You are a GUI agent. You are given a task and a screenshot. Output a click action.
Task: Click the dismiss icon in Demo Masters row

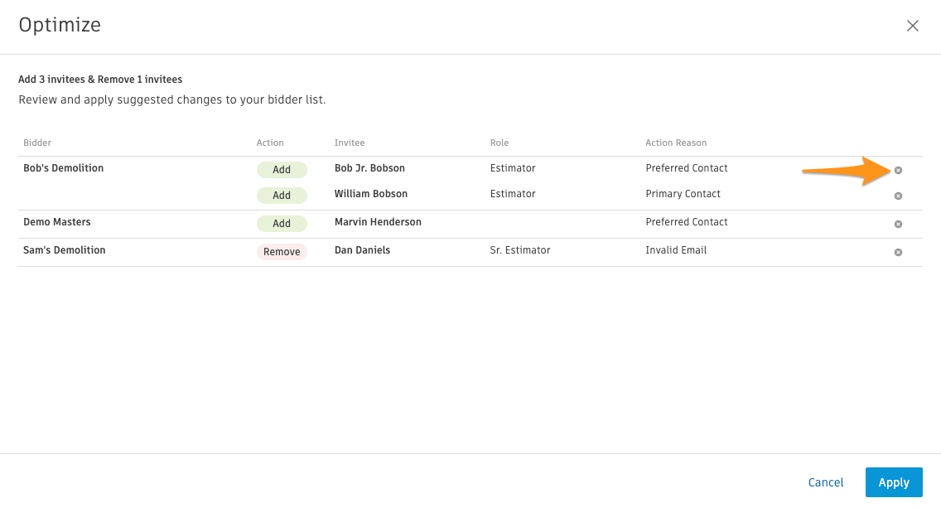[898, 224]
